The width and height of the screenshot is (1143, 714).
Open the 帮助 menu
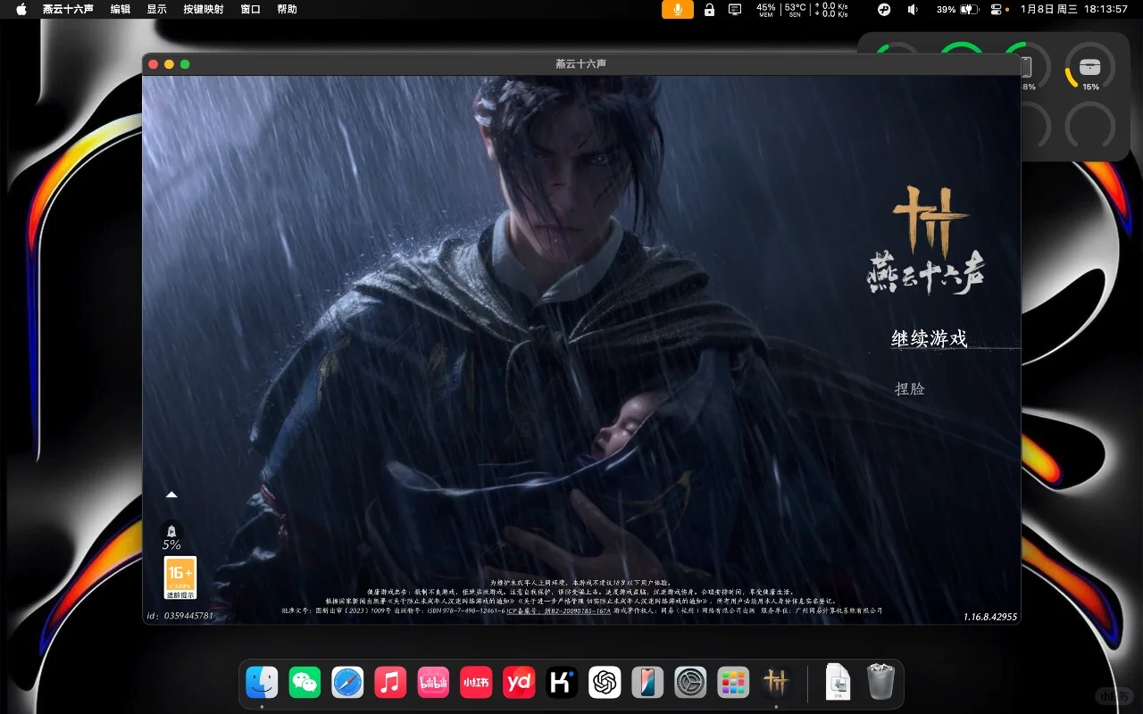click(287, 9)
